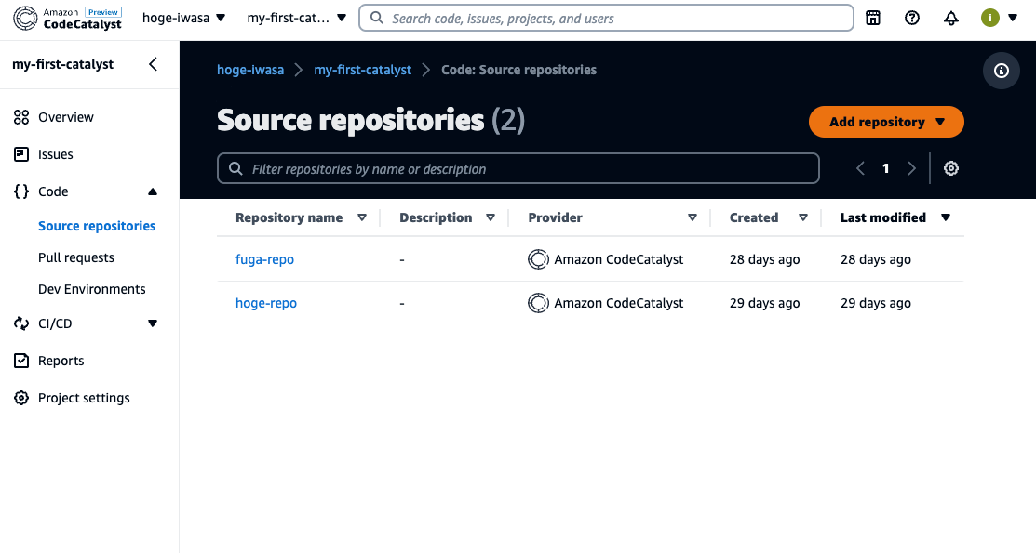The image size is (1036, 553).
Task: Click Last modified "28 days ago" in fuga-repo row
Action: (876, 259)
